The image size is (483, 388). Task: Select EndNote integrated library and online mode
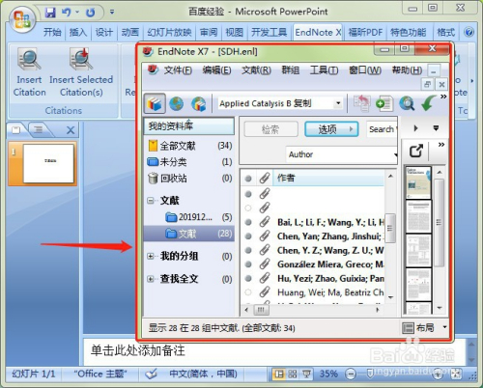click(x=199, y=104)
